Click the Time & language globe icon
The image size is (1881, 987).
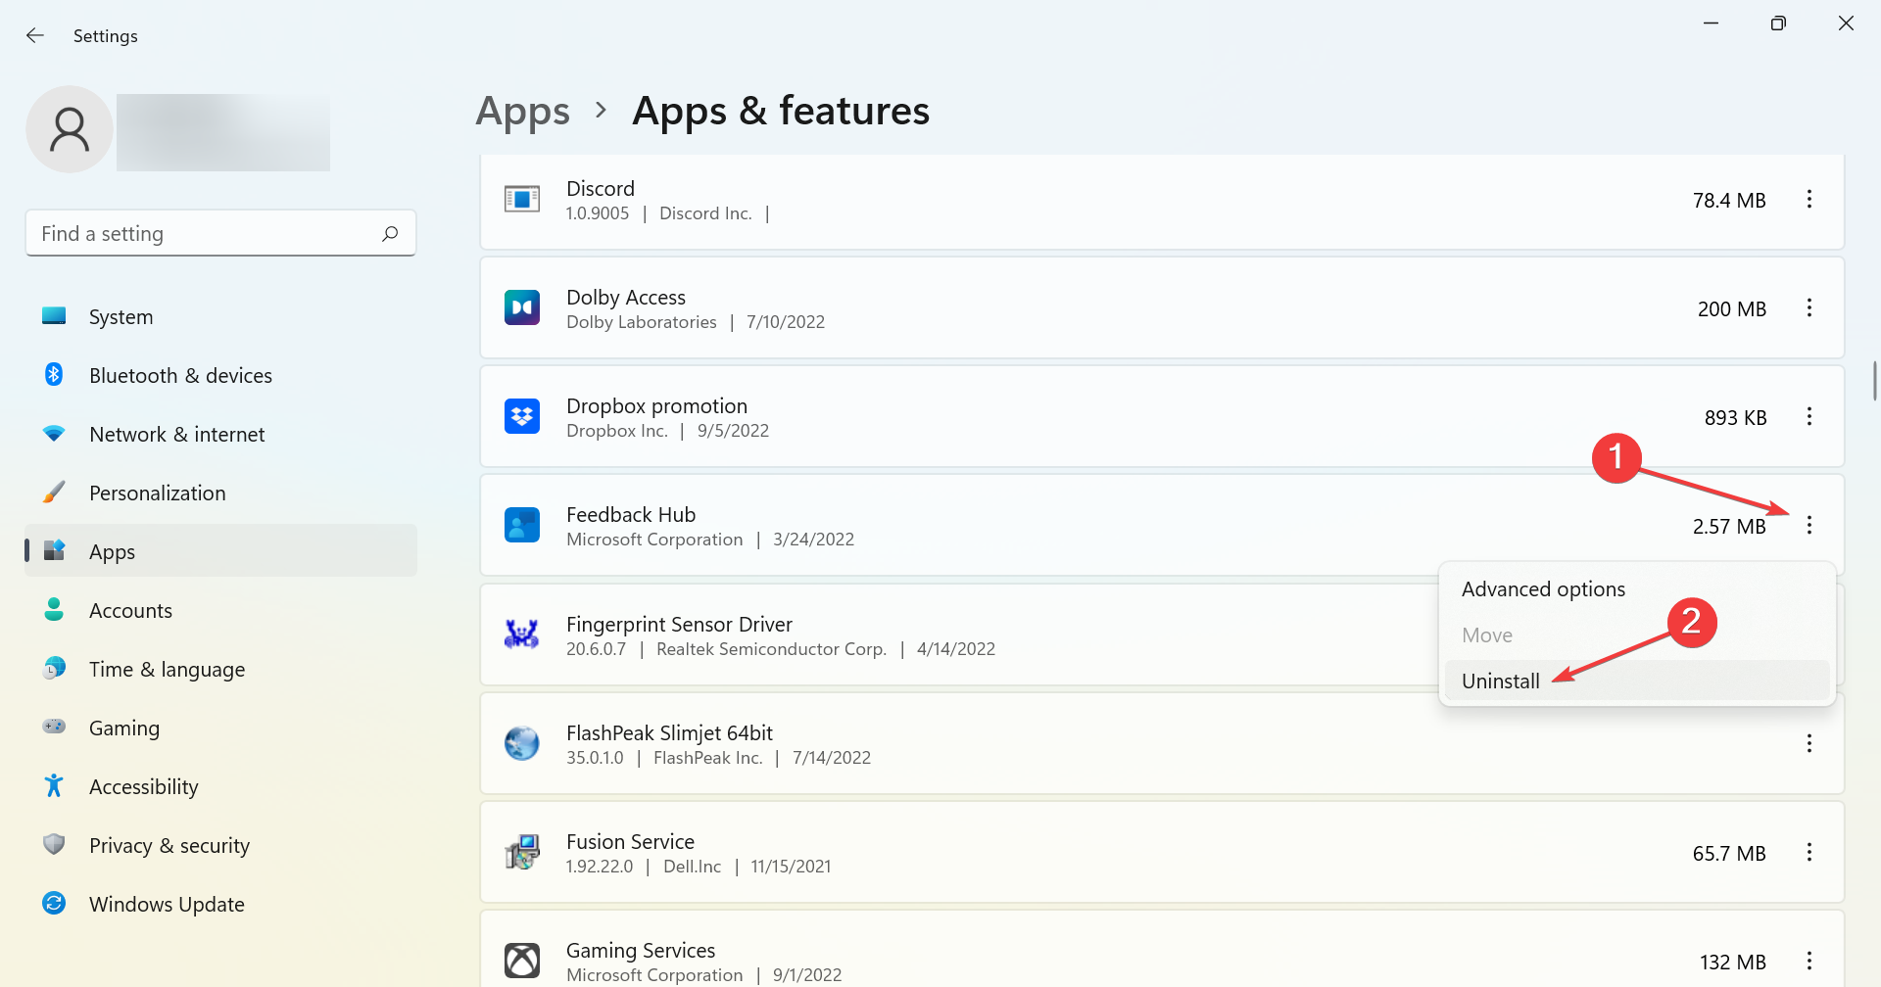54,669
